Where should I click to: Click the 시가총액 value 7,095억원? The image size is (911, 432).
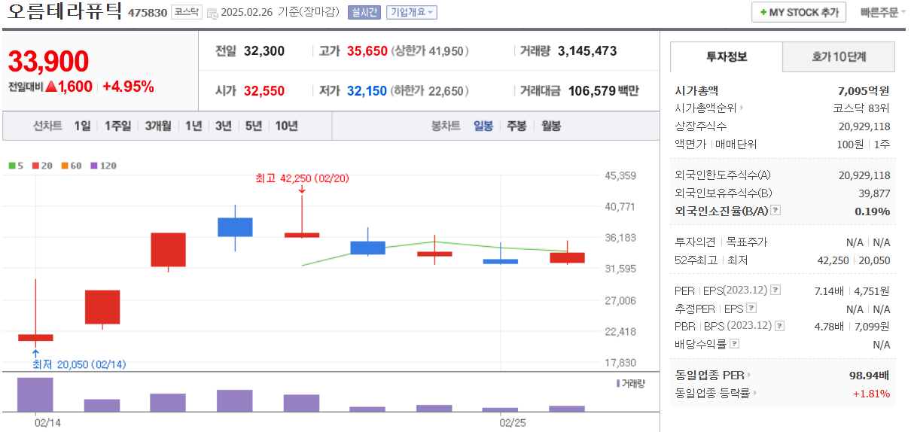click(864, 90)
